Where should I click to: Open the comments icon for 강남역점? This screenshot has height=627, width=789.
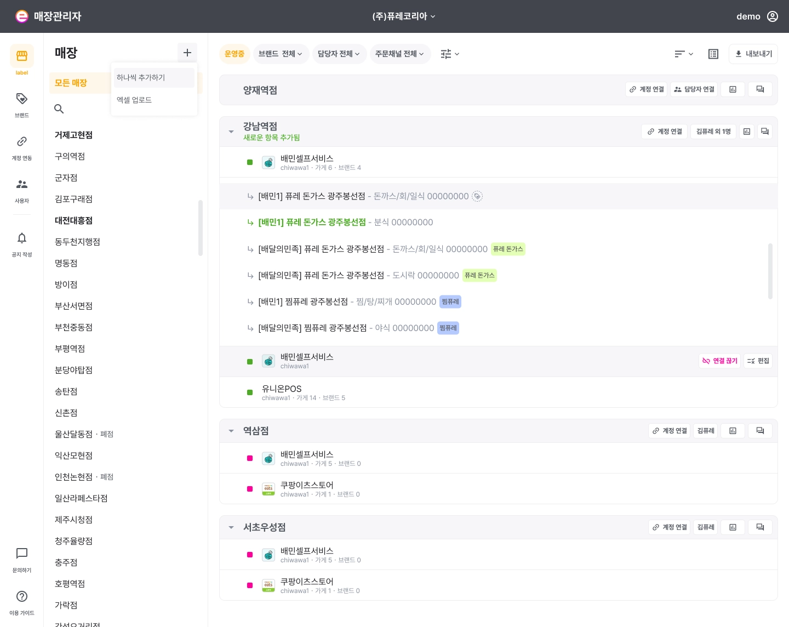[765, 132]
